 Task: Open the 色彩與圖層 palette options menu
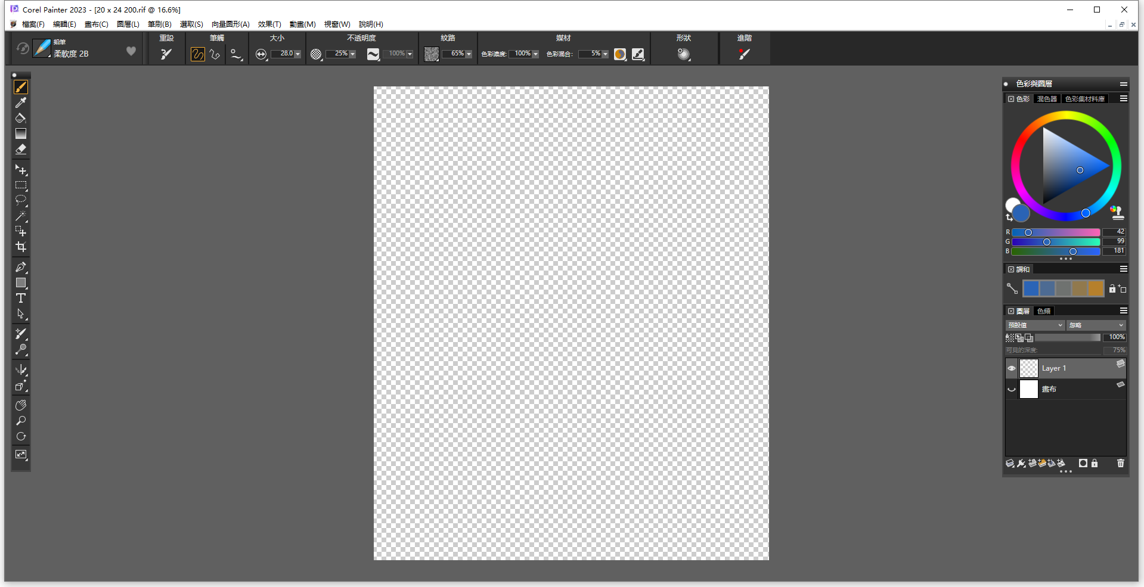pos(1123,84)
